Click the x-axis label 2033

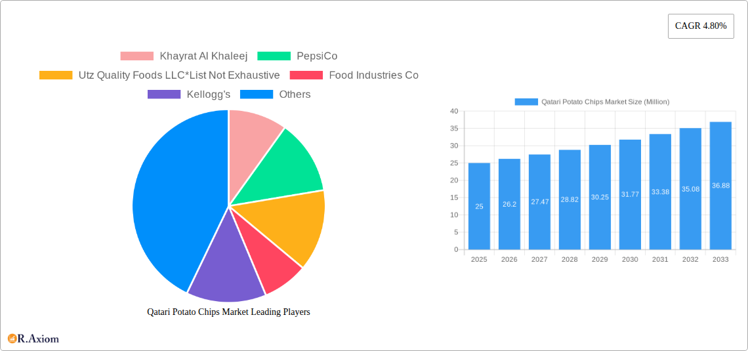click(721, 259)
